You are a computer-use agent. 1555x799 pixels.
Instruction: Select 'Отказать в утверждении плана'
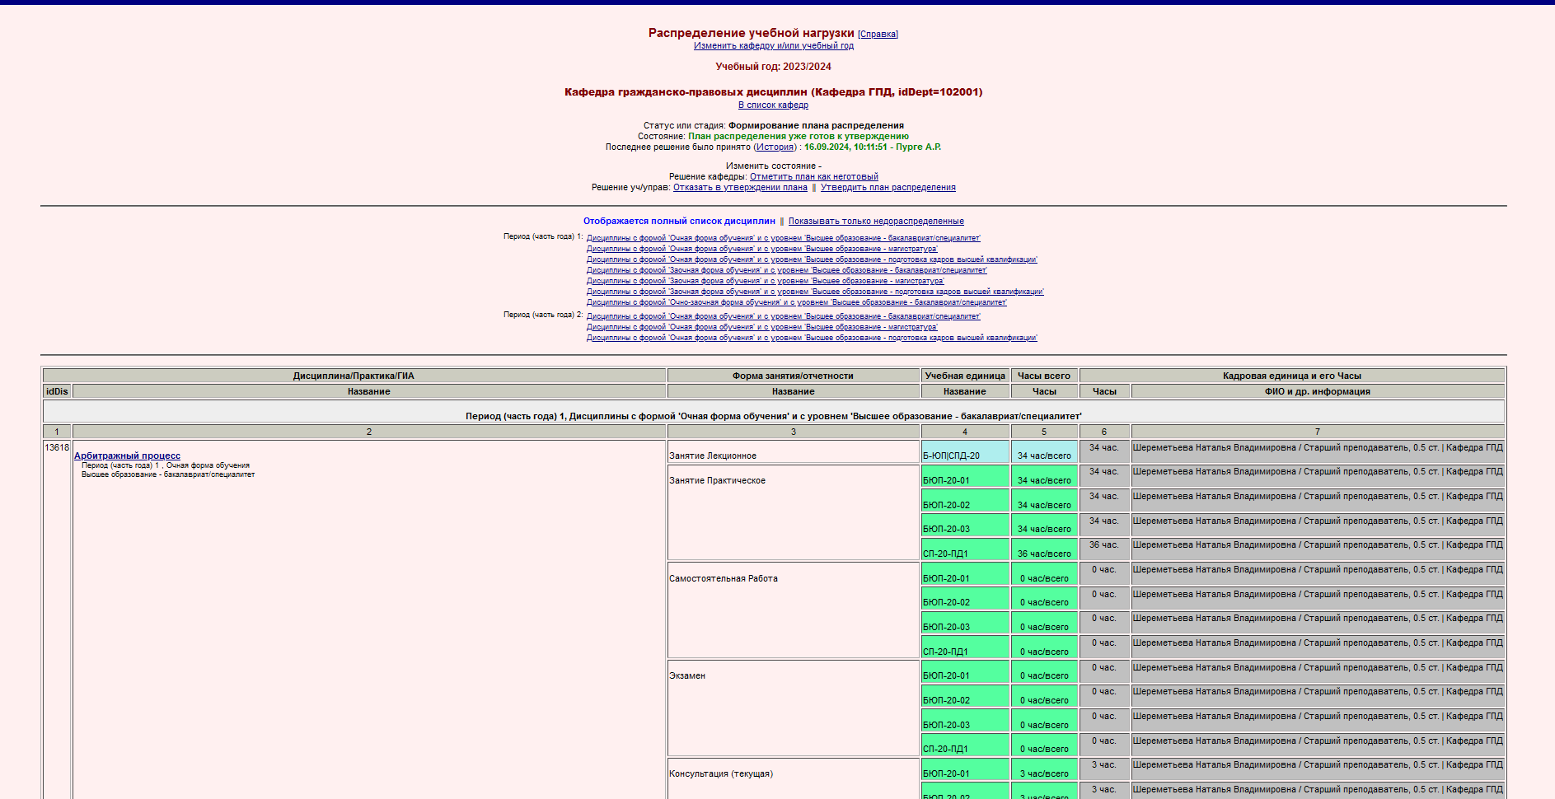click(x=740, y=188)
